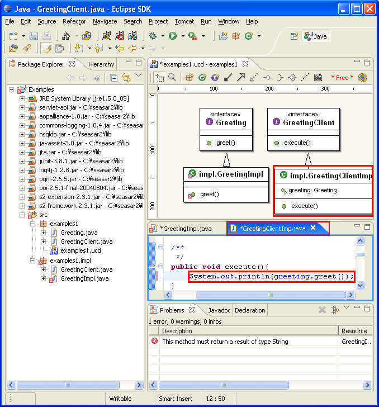The height and width of the screenshot is (407, 379).
Task: Click the Filters icon in Problems view
Action: coord(335,310)
